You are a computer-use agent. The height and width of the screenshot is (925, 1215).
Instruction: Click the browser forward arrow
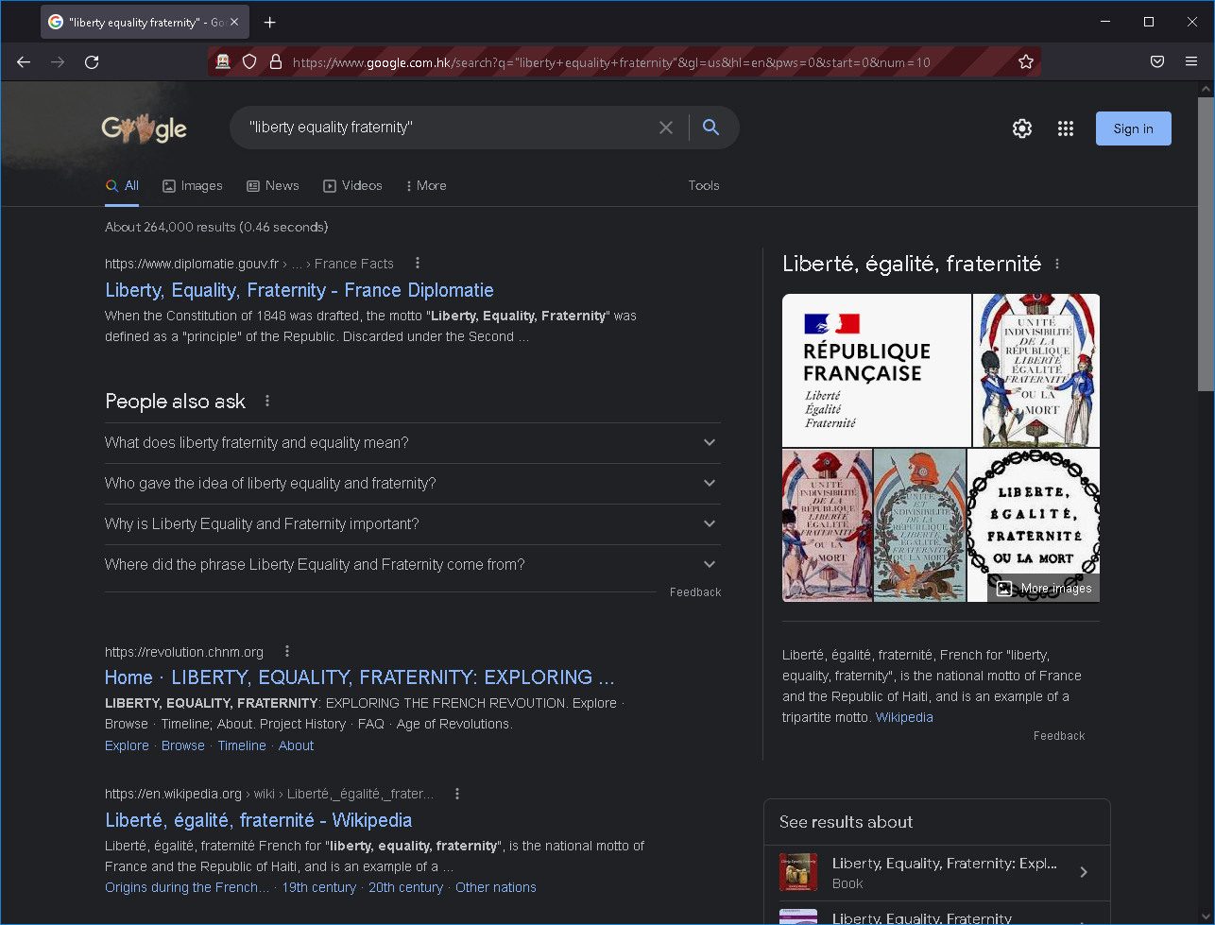pos(58,62)
